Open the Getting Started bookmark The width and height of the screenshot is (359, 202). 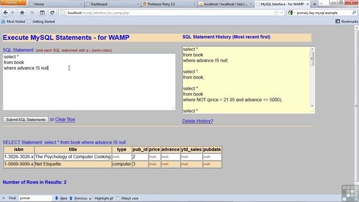click(x=41, y=21)
